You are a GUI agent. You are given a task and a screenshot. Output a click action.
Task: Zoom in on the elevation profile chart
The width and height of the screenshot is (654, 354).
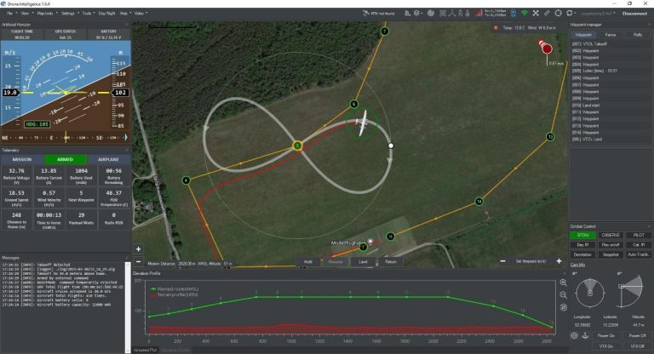coord(563,283)
